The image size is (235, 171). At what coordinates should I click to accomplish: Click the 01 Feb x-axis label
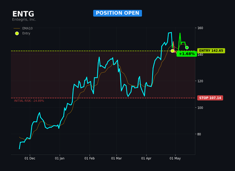[89, 158]
